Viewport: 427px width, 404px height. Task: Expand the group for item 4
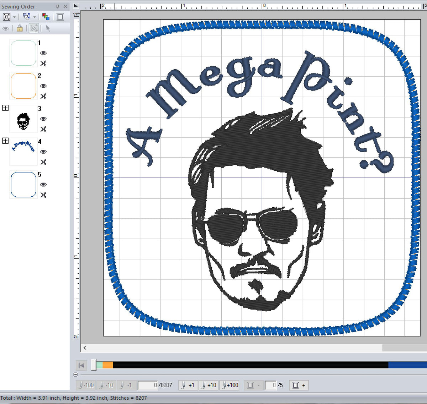5,141
